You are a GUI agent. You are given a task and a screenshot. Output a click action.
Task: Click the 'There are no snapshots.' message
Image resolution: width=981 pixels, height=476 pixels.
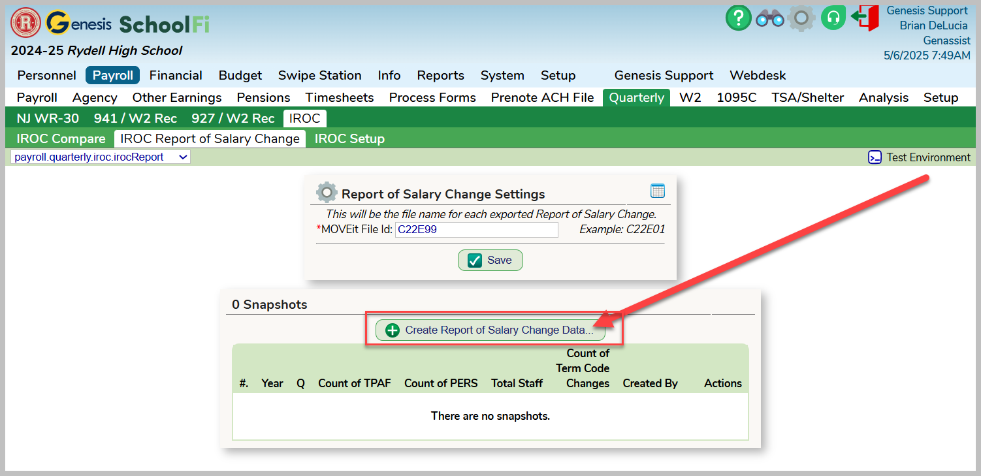(x=490, y=416)
